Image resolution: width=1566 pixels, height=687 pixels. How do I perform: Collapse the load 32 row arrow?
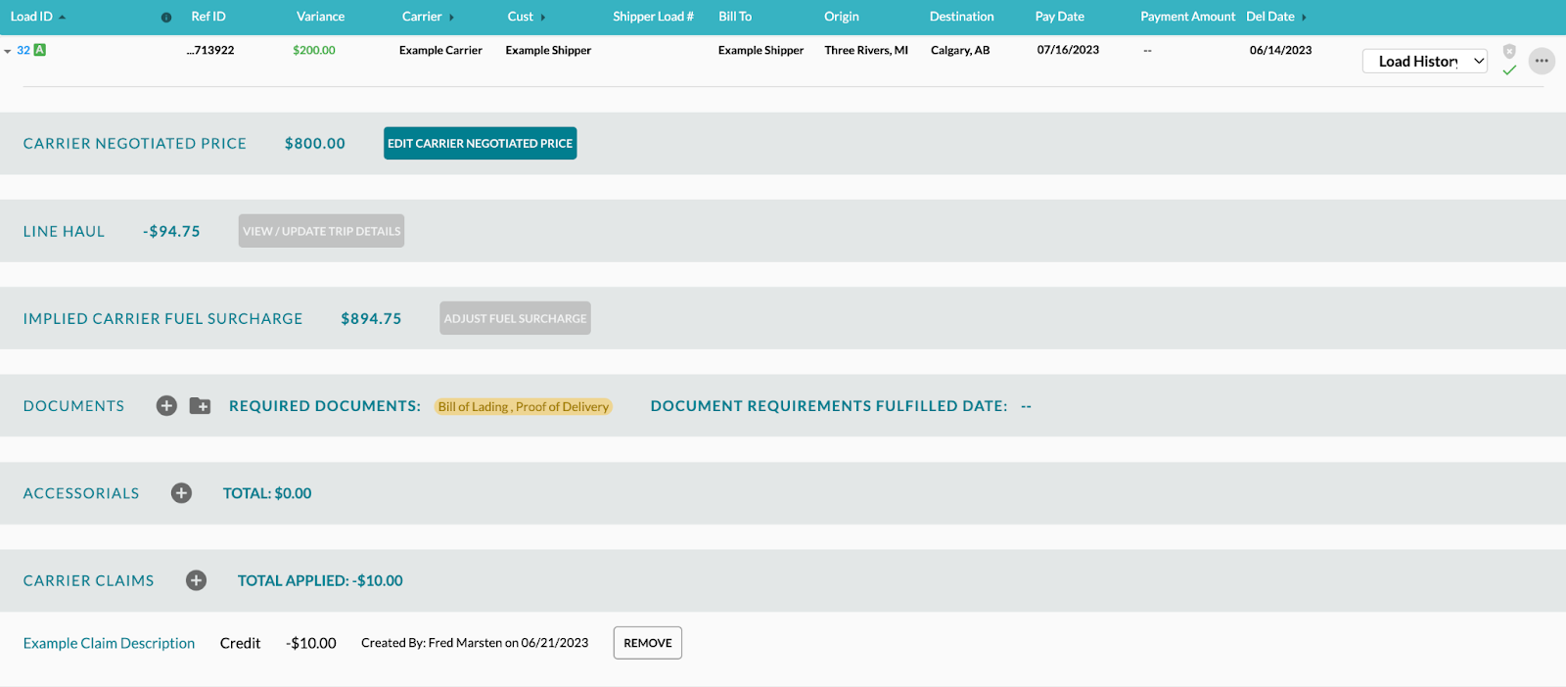[x=8, y=51]
